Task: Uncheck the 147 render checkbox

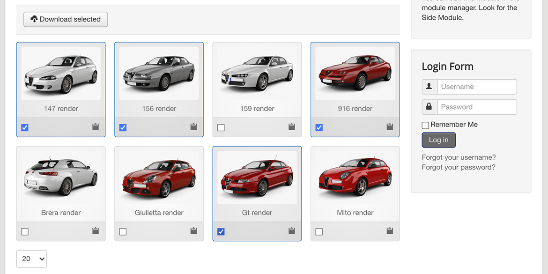Action: [25, 127]
